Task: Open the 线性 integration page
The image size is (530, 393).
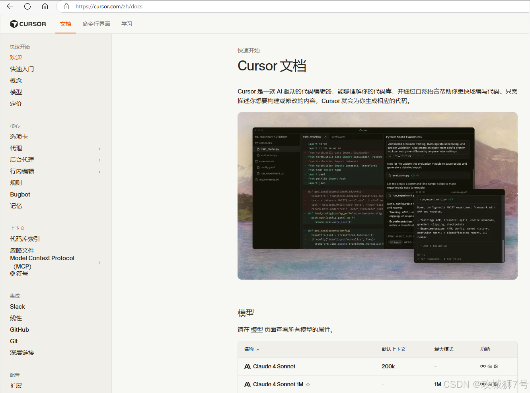Action: coord(16,318)
